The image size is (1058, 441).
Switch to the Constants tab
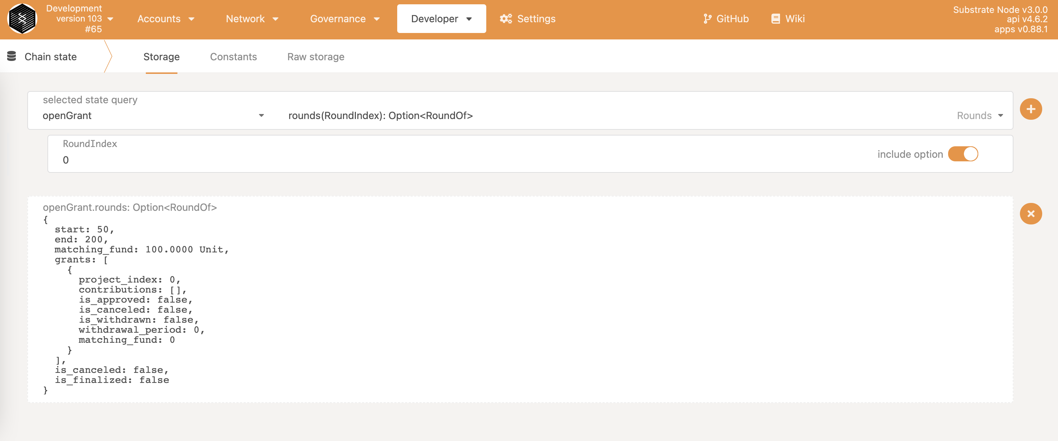233,57
